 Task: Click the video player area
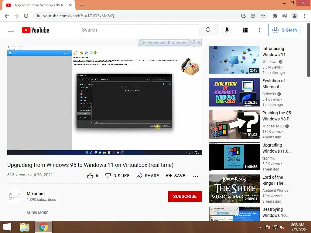pyautogui.click(x=104, y=100)
